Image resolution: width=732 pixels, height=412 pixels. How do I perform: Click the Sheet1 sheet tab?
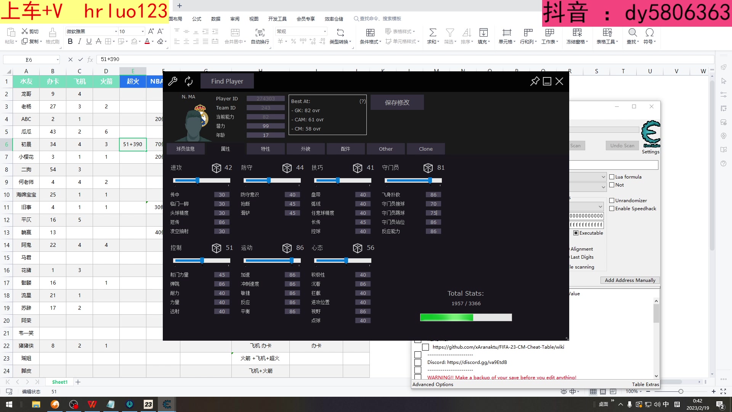[59, 382]
